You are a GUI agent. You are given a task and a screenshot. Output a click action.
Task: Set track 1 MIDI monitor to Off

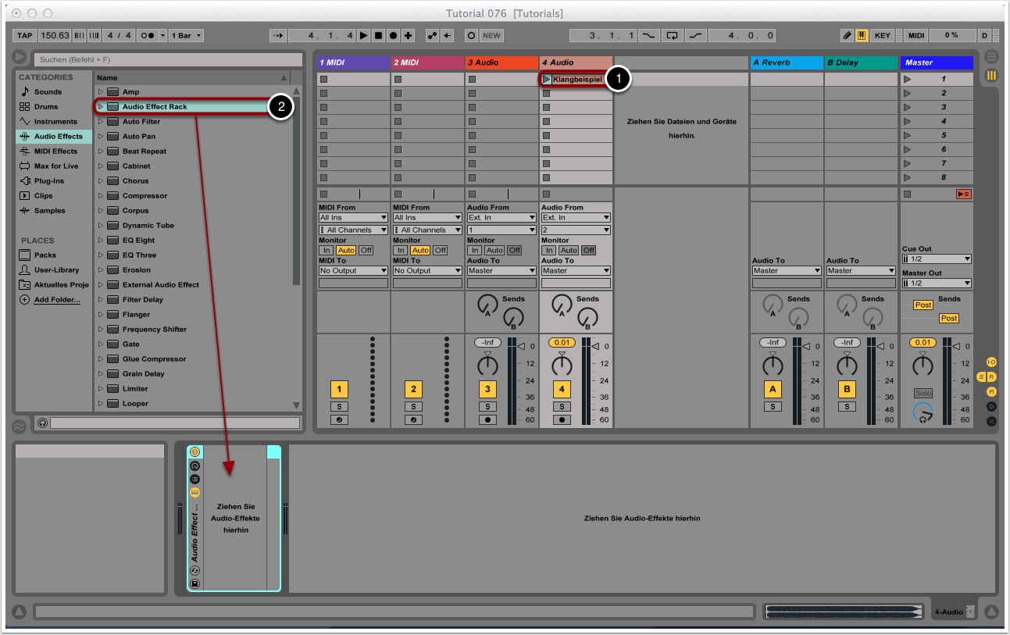(366, 250)
